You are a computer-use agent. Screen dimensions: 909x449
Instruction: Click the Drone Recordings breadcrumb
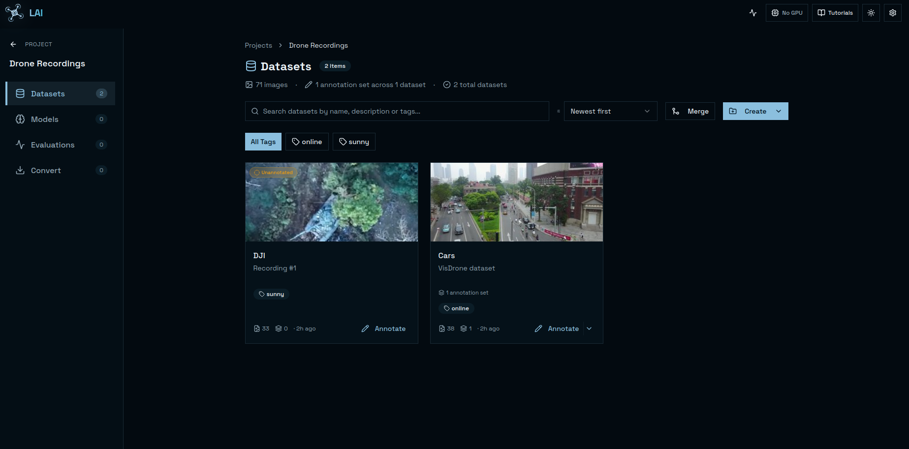318,45
